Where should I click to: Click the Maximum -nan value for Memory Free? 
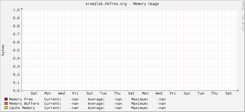(161, 99)
